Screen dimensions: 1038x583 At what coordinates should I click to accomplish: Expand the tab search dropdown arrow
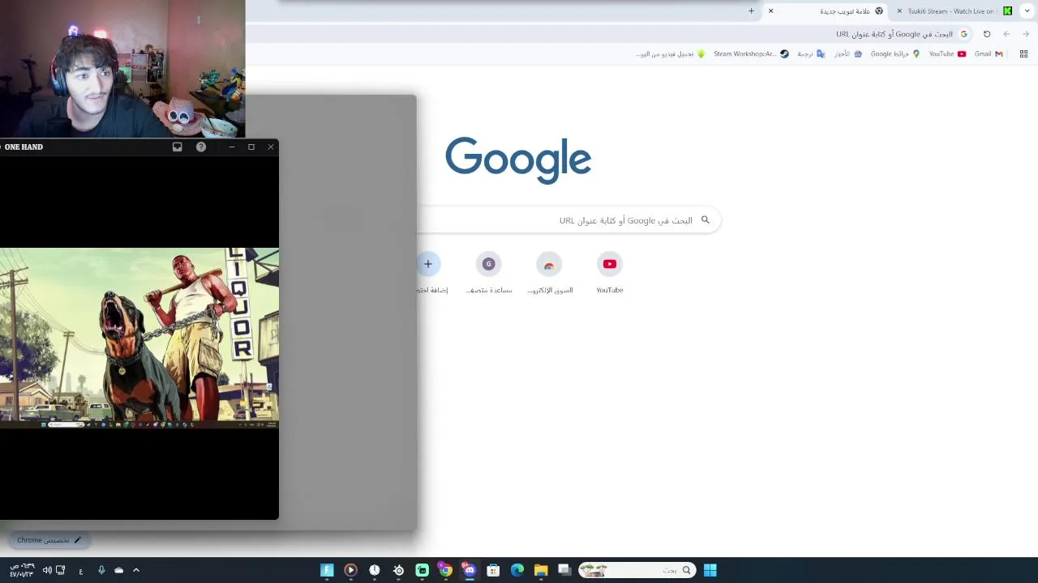coord(1028,11)
